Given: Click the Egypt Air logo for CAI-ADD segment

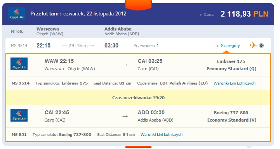Looking at the screenshot, I should (x=19, y=115).
